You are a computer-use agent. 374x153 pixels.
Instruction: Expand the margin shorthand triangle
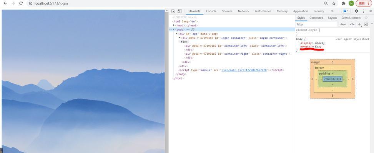point(313,47)
